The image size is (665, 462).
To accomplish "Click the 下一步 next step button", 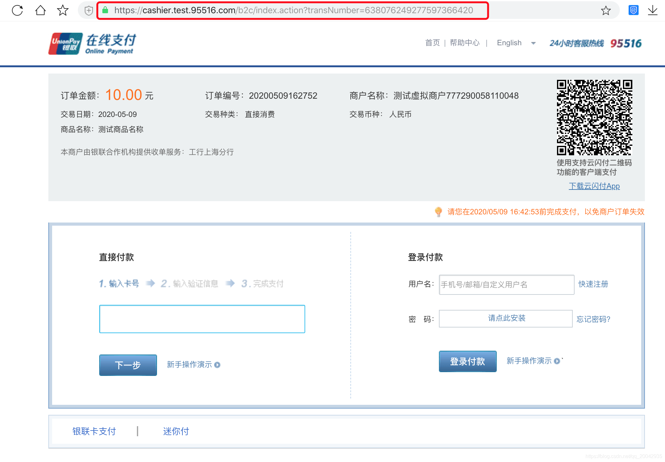I will (128, 365).
